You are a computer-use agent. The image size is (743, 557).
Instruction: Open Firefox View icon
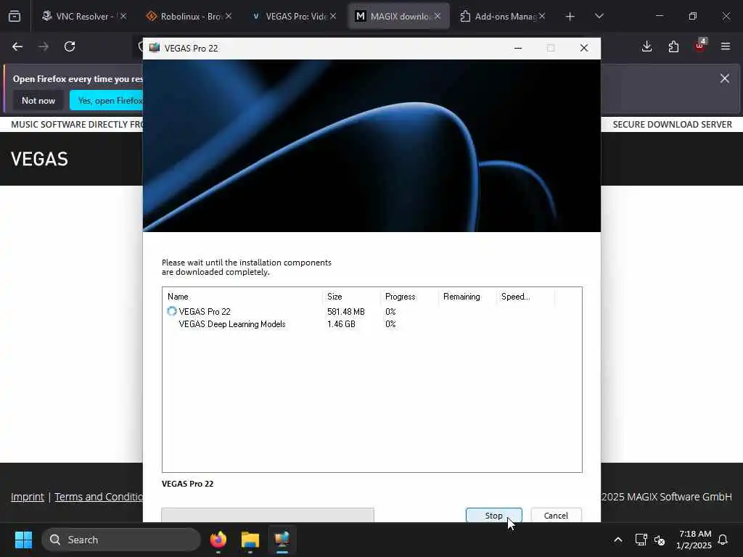click(15, 17)
